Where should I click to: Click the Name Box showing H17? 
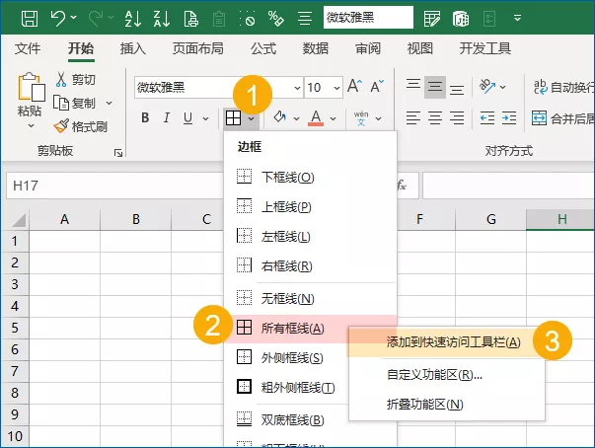pos(113,186)
